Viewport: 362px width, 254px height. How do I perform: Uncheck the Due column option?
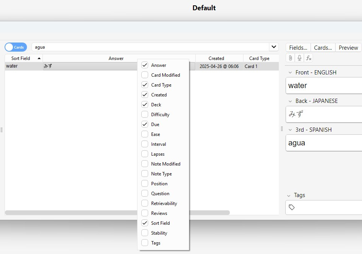pyautogui.click(x=145, y=125)
